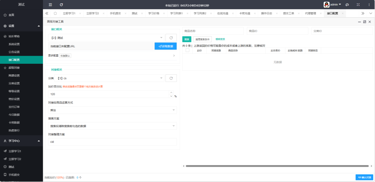Toggle fullscreen using the header expand icon
This screenshot has height=182, width=375.
[358, 5]
